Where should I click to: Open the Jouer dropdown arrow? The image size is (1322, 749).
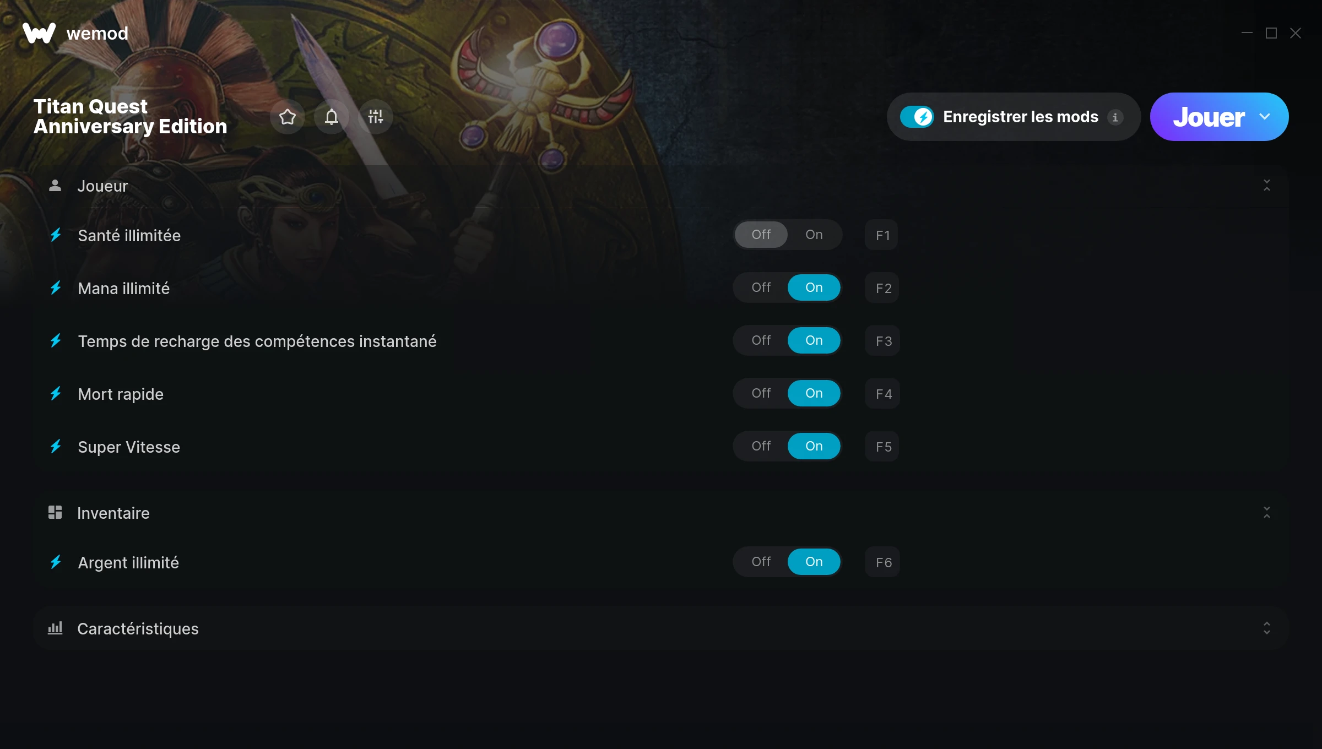1265,117
